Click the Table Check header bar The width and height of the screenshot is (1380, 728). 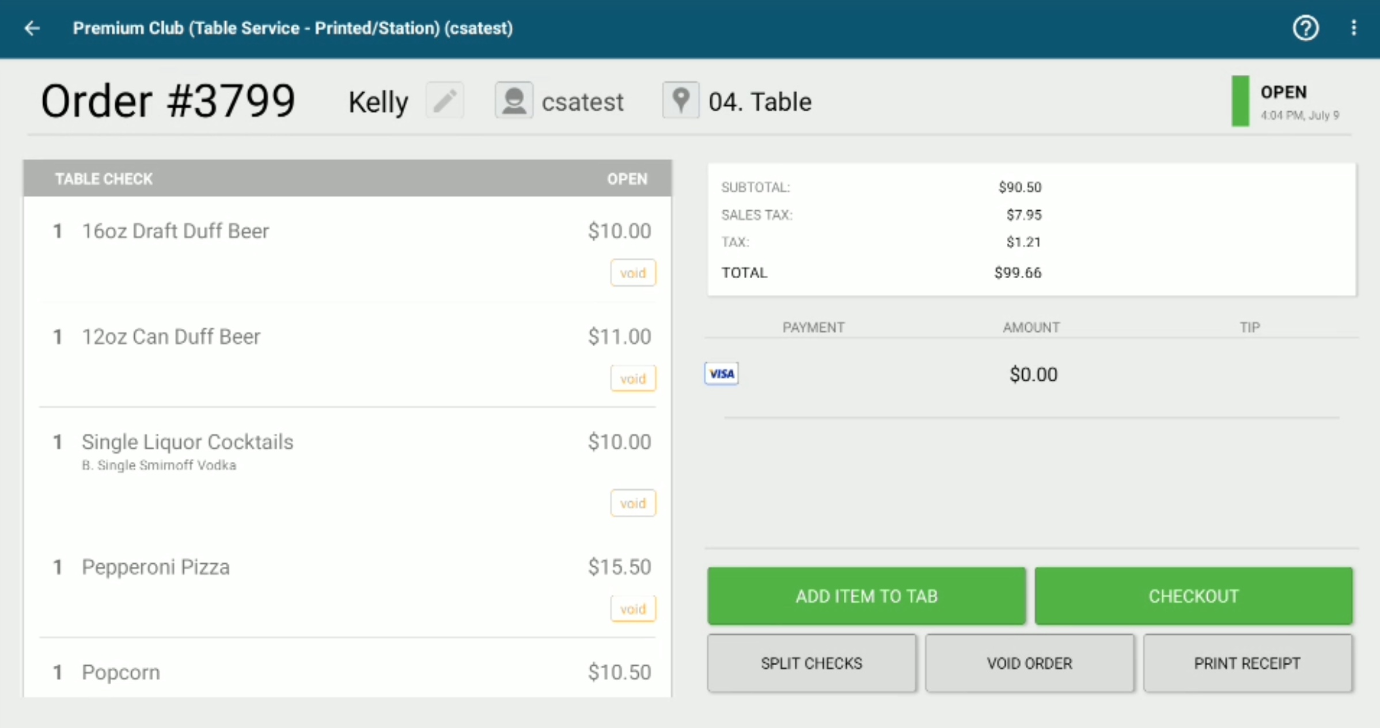[x=347, y=179]
